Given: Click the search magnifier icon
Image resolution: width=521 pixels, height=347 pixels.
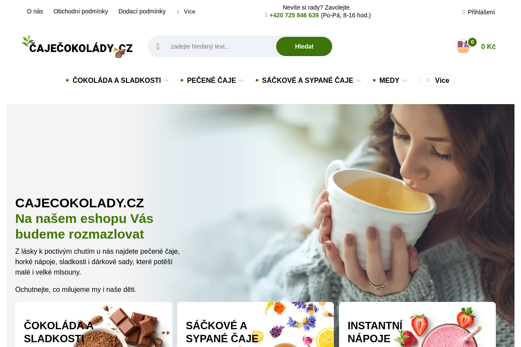Looking at the screenshot, I should [158, 46].
